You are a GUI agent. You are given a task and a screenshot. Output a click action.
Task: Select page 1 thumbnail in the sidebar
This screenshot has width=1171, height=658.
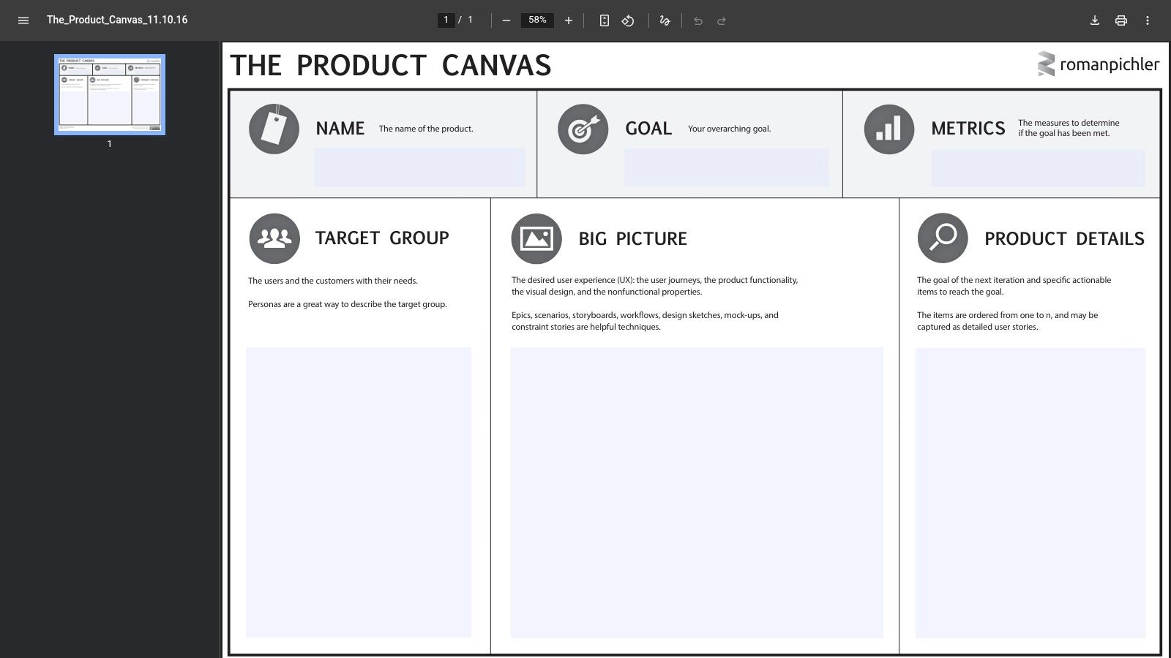pyautogui.click(x=109, y=94)
